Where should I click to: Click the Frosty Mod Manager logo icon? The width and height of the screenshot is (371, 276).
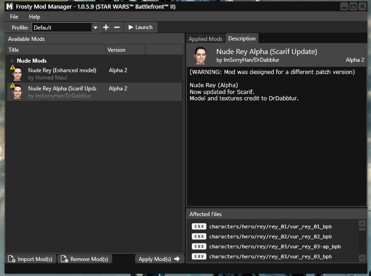tap(10, 6)
